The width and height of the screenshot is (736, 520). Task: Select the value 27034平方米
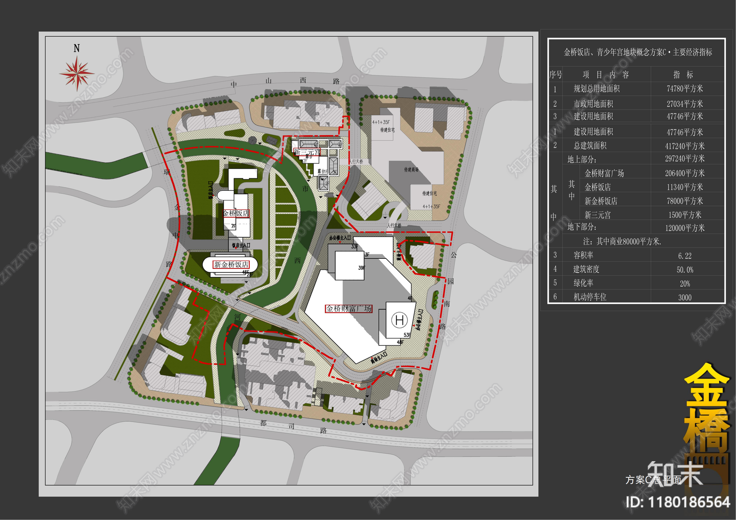coord(685,104)
